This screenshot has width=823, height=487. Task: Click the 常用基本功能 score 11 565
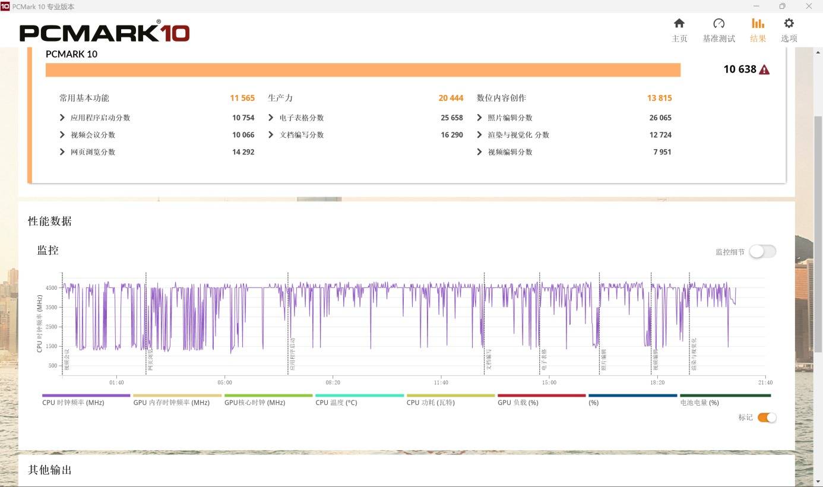click(242, 98)
